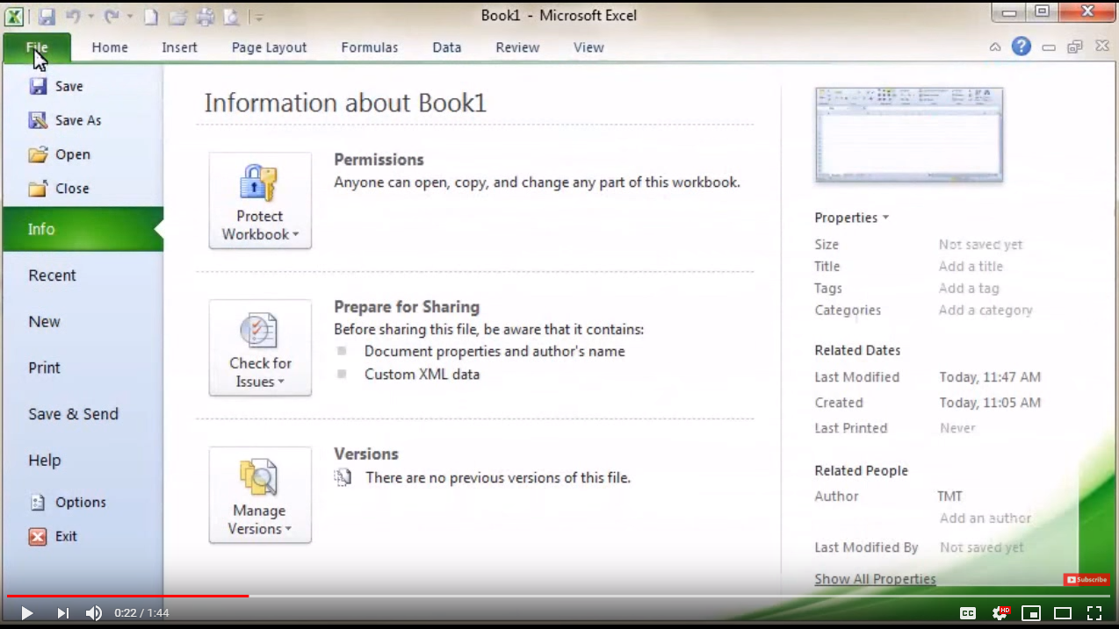The image size is (1119, 629).
Task: Switch to the Review tab
Action: pyautogui.click(x=517, y=47)
